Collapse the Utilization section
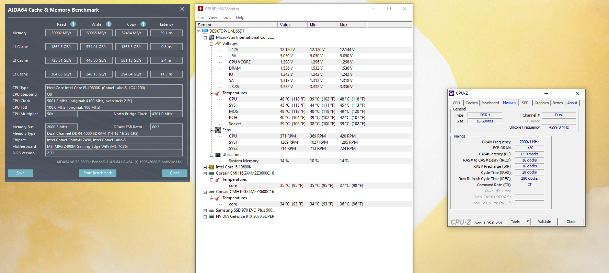 (211, 155)
